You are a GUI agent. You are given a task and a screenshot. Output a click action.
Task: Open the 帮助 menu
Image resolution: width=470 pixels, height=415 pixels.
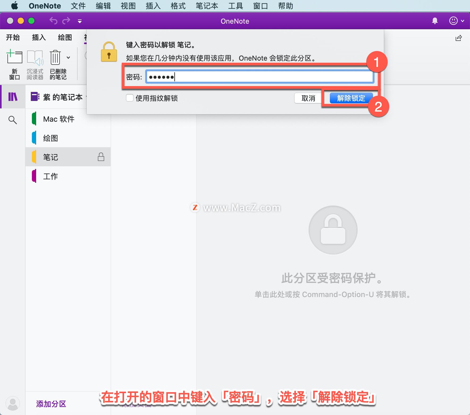click(286, 6)
